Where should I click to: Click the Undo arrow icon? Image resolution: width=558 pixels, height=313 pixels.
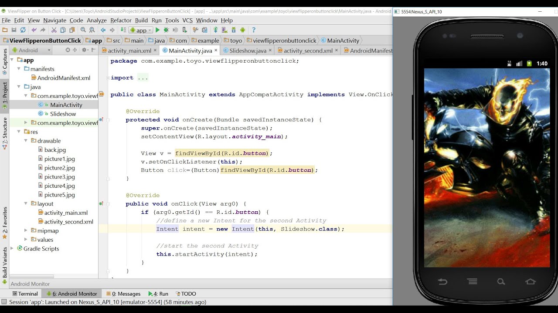click(34, 30)
